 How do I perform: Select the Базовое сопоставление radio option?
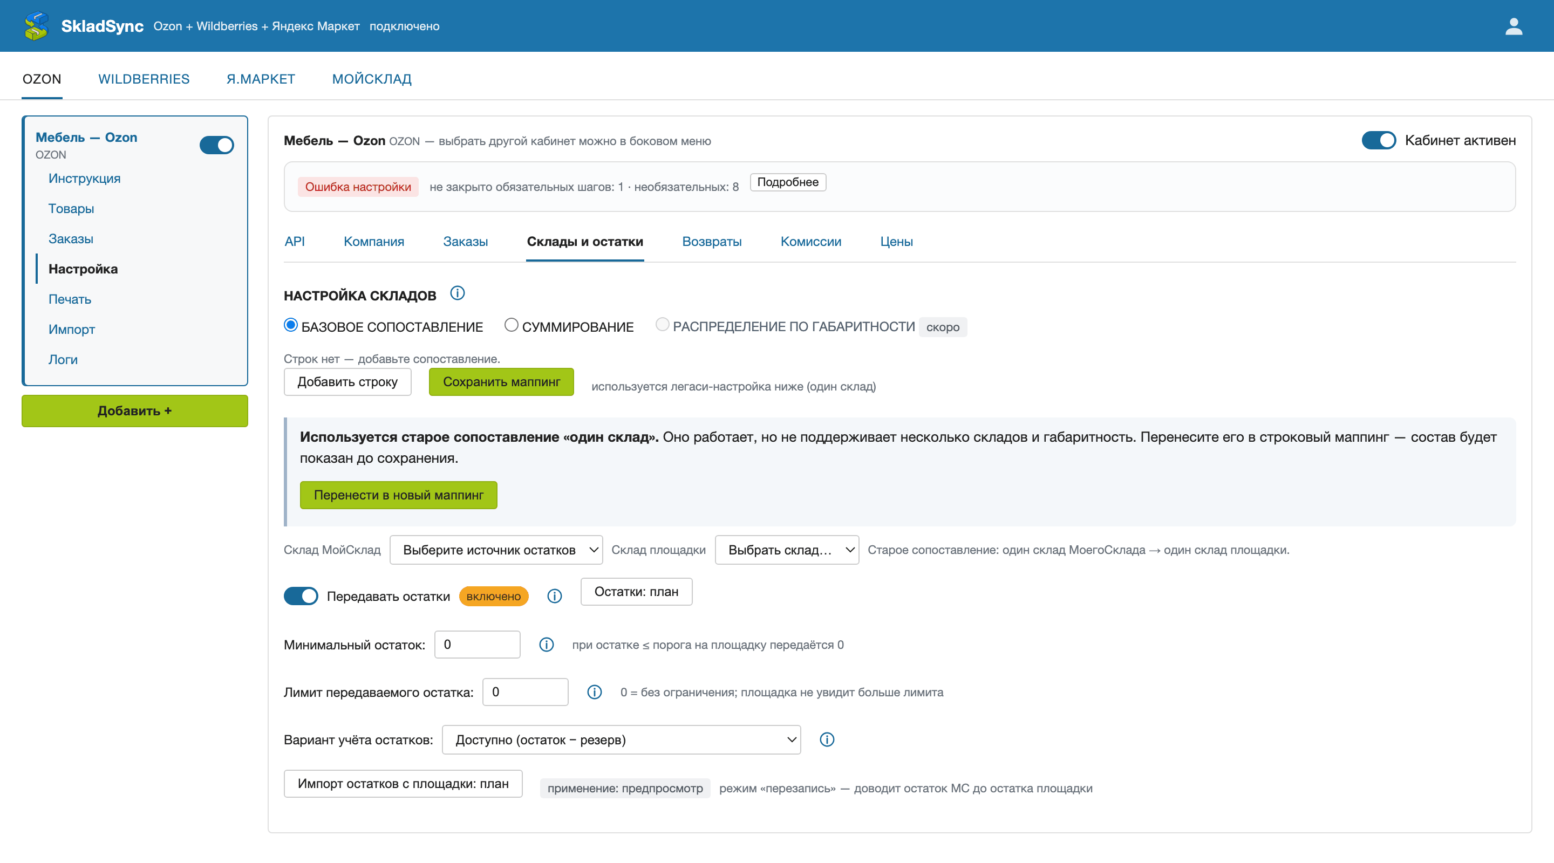point(291,325)
